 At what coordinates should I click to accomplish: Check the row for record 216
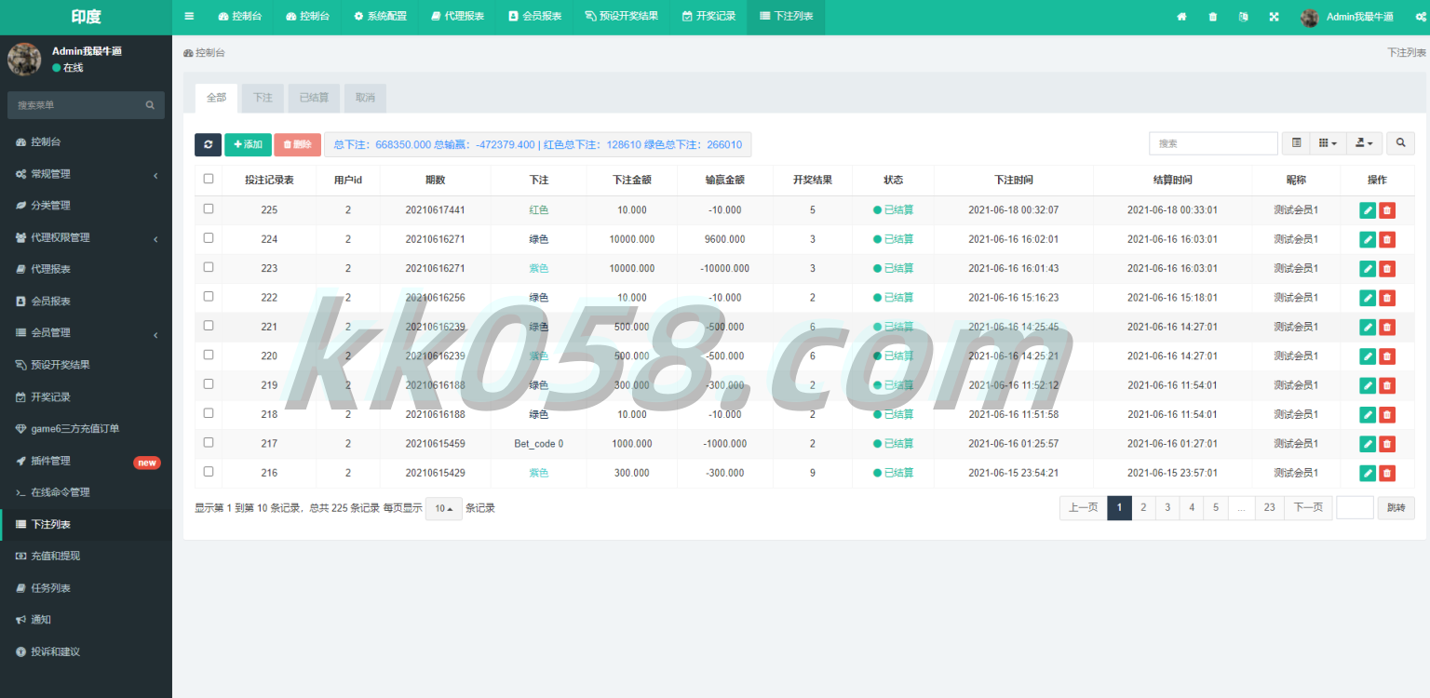(x=209, y=471)
